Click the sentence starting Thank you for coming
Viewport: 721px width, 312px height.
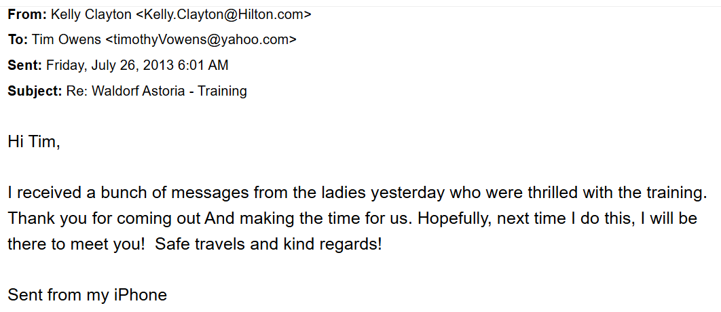pyautogui.click(x=204, y=218)
